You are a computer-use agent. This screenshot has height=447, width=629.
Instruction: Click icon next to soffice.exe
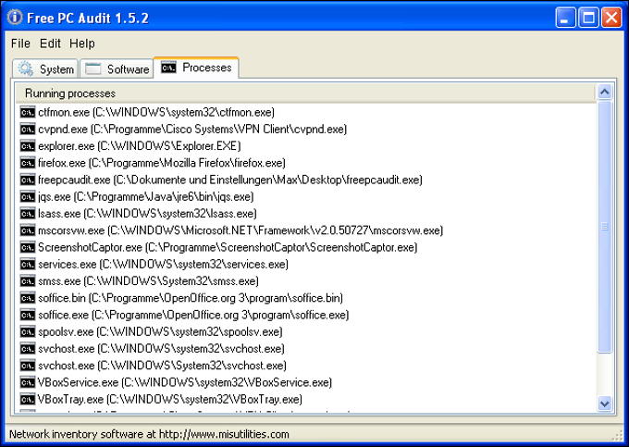(28, 315)
